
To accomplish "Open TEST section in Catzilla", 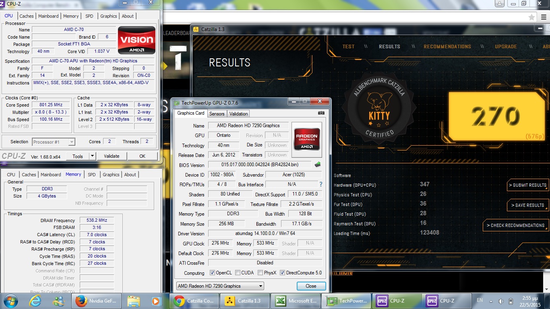I will (348, 46).
